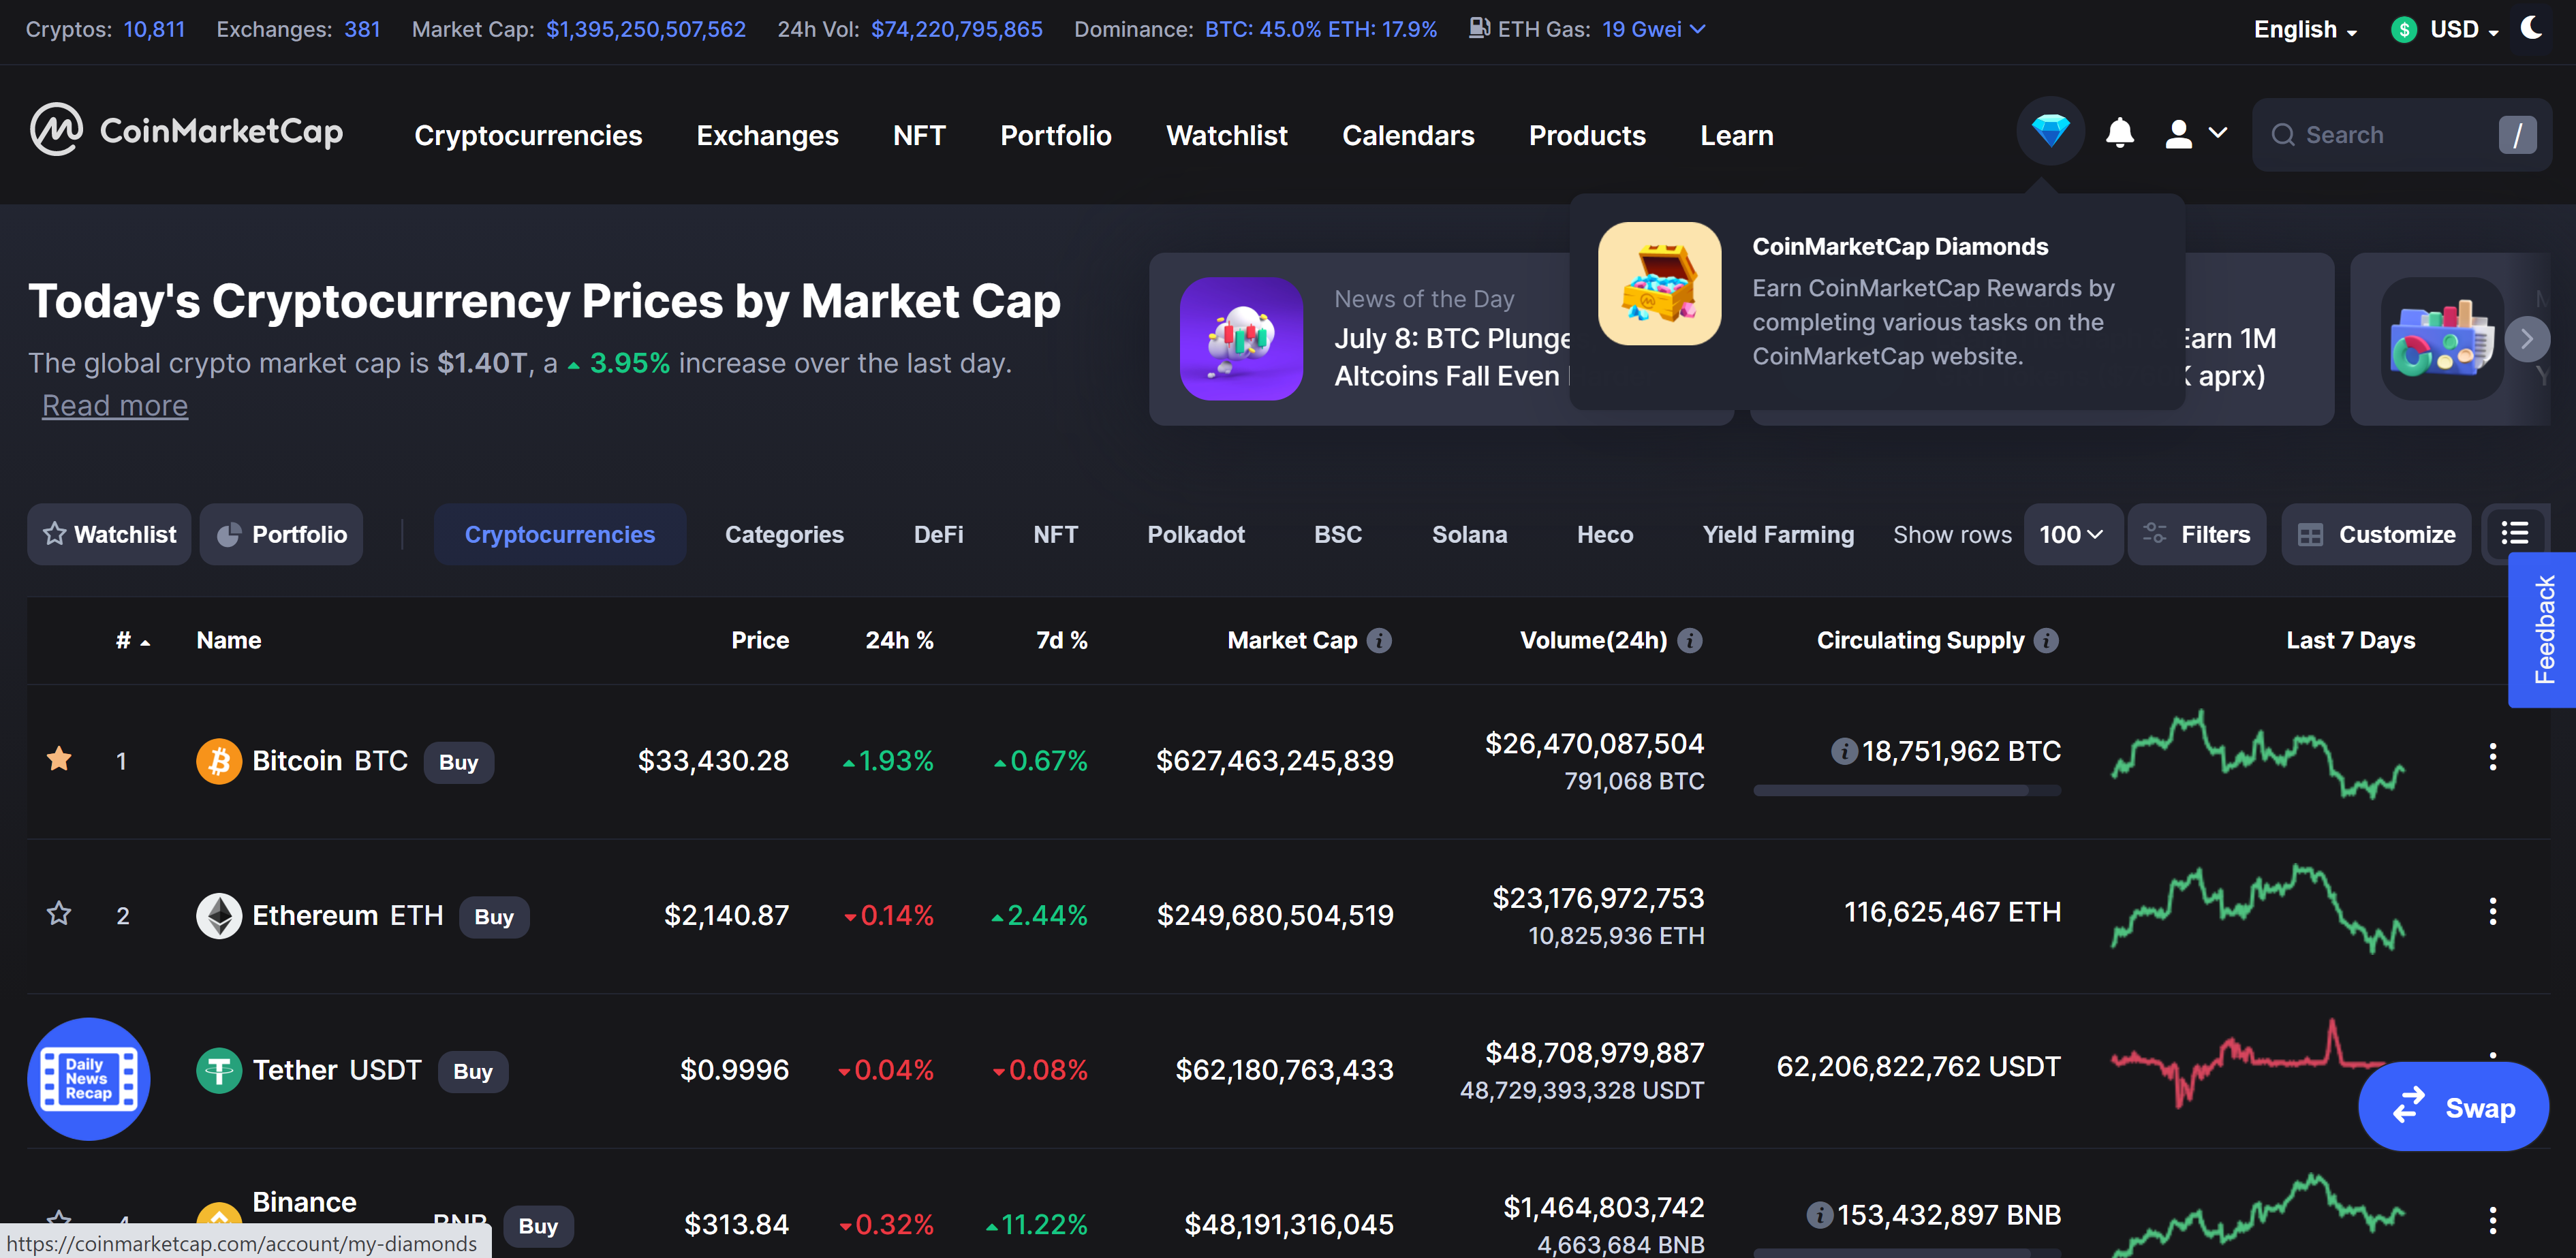The height and width of the screenshot is (1258, 2576).
Task: Expand the ETH Gas 19 Gwei dropdown
Action: click(1653, 29)
